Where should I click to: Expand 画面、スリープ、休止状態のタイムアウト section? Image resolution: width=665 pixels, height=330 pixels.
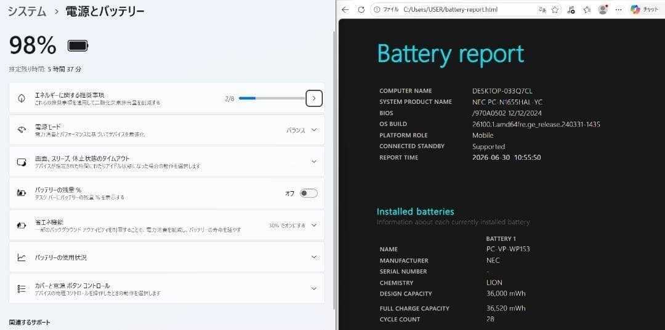point(167,162)
